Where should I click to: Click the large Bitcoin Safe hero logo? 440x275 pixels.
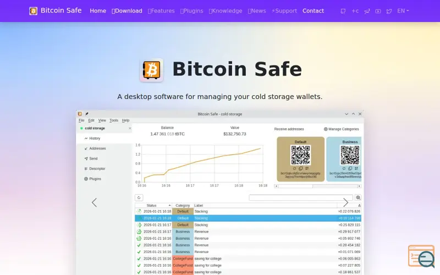(152, 70)
